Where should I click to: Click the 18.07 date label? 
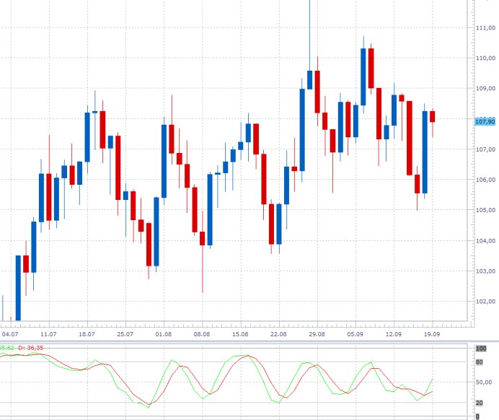pos(87,334)
